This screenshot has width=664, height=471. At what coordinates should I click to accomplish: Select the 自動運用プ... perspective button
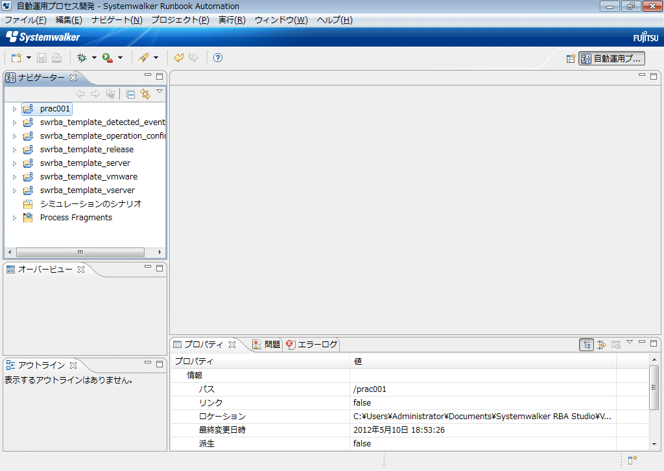tap(612, 58)
